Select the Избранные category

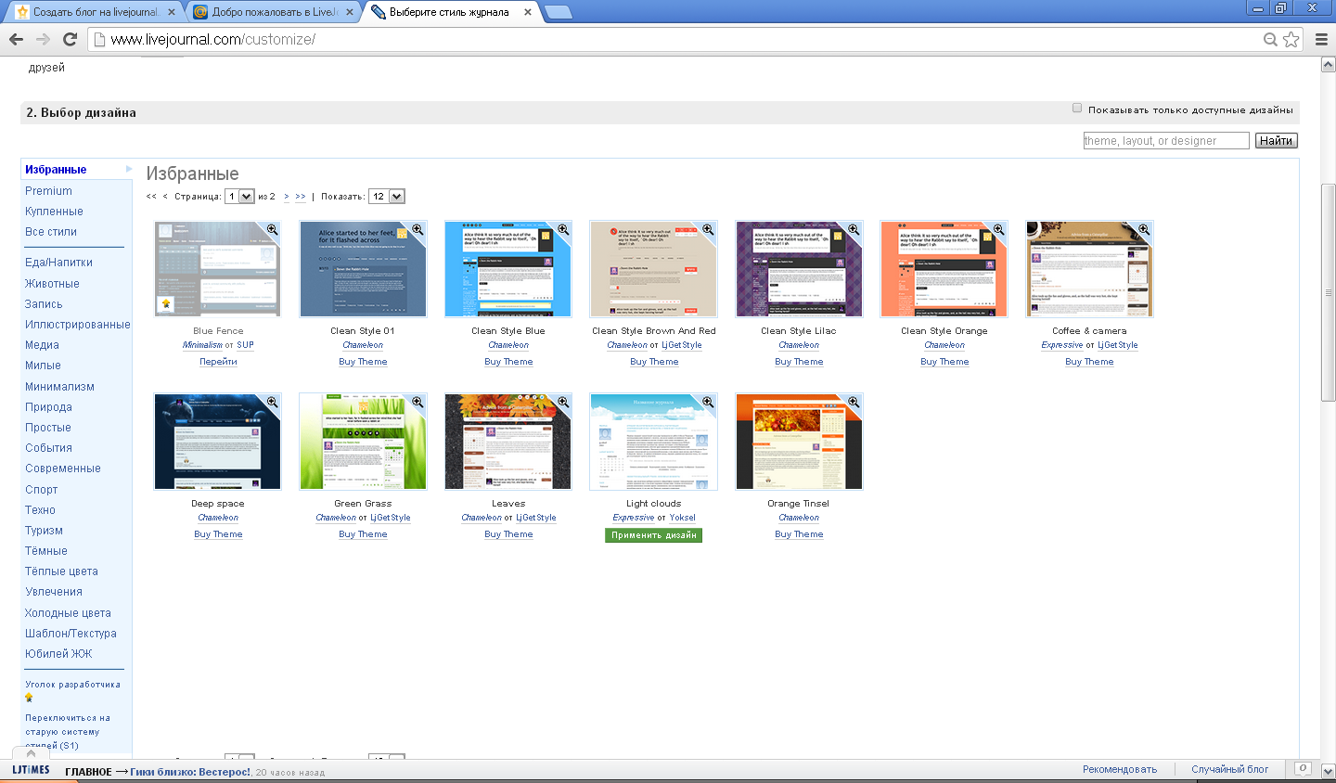tap(56, 170)
